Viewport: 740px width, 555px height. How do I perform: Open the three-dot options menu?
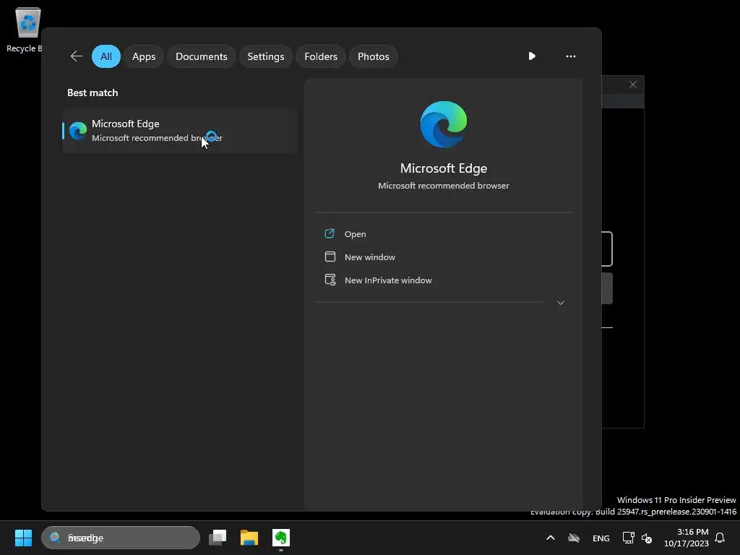[x=571, y=56]
